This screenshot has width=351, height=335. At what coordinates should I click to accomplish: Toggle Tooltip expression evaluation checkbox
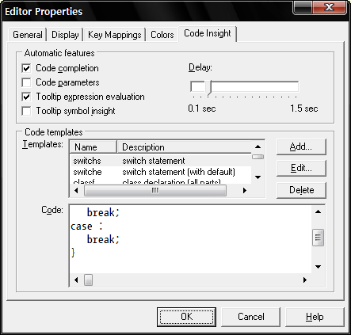coord(26,97)
